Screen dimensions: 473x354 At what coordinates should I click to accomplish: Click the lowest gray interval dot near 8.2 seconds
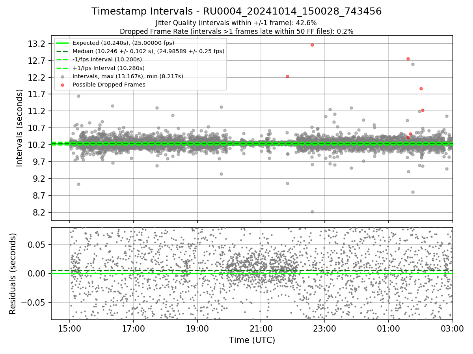pos(312,212)
